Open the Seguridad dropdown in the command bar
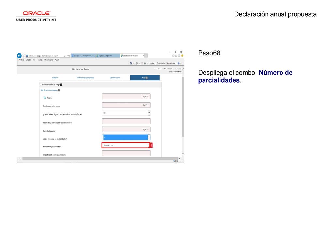Viewport: 334px width, 250px height. pos(161,63)
